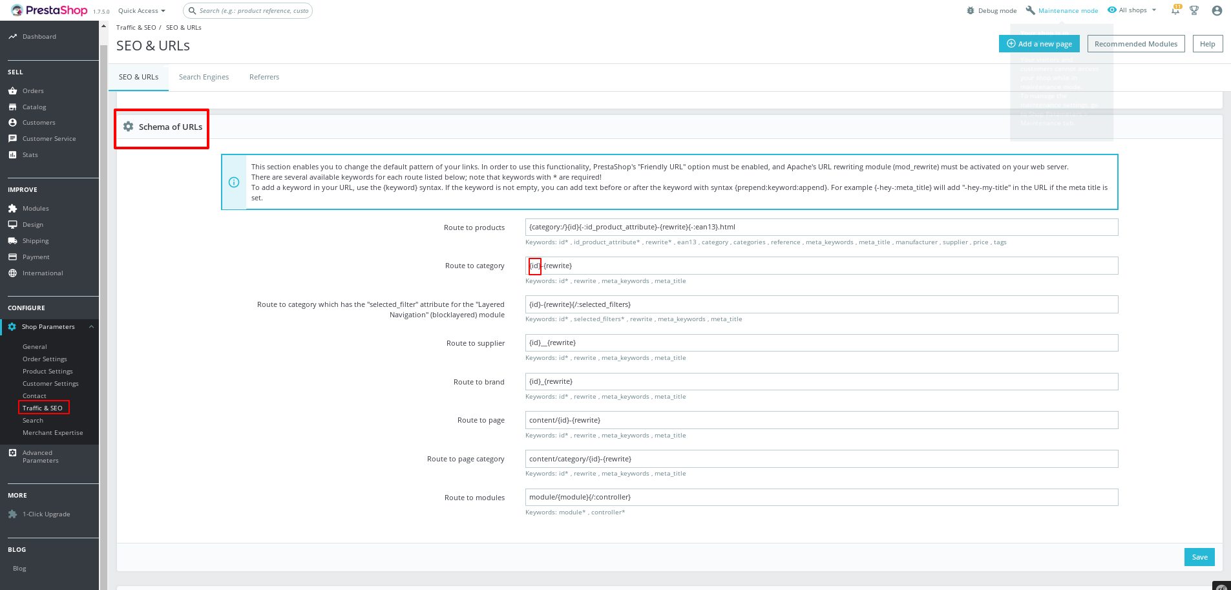The image size is (1231, 590).
Task: Open Traffic & SEO submenu item
Action: [x=43, y=408]
